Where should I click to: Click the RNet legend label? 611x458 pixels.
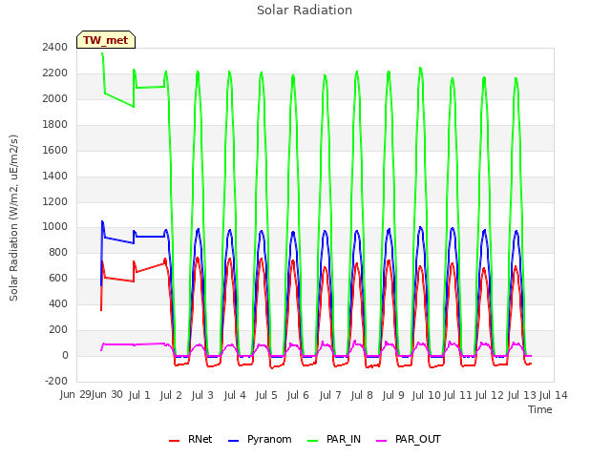click(x=200, y=439)
